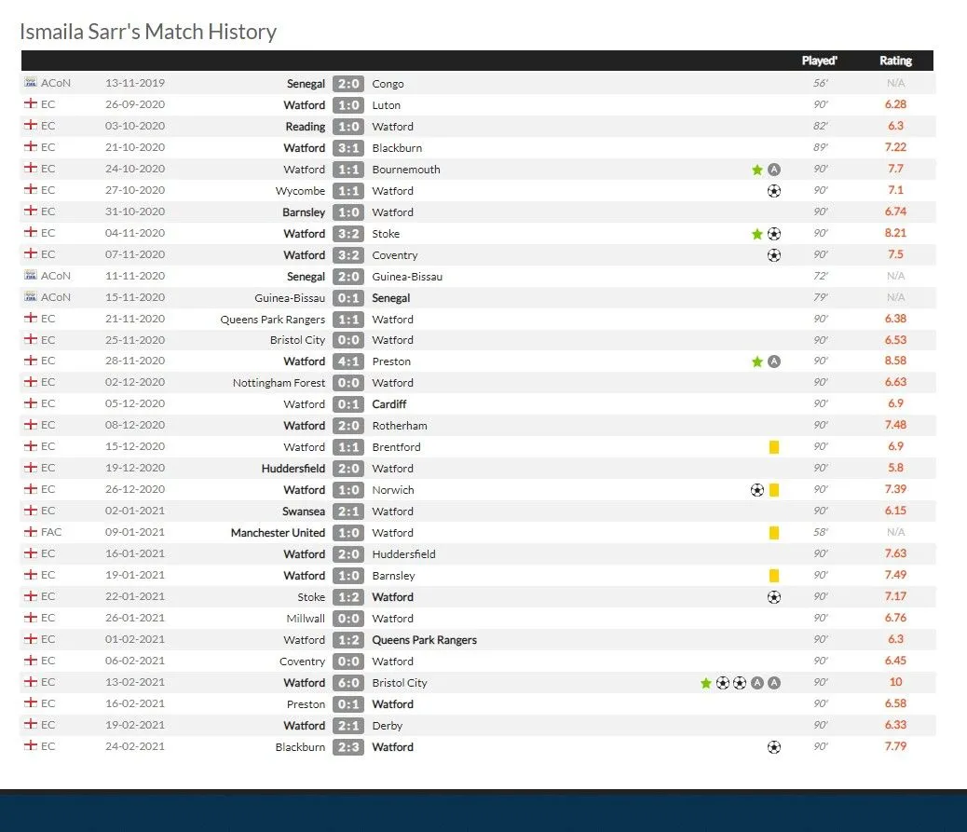Viewport: 967px width, 832px height.
Task: Click the yellow card in the Manchester United row
Action: pos(774,533)
